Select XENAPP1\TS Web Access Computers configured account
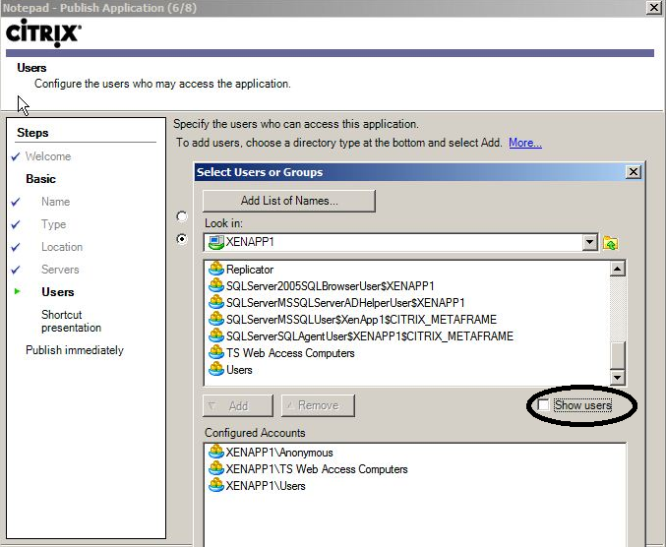 [x=317, y=469]
